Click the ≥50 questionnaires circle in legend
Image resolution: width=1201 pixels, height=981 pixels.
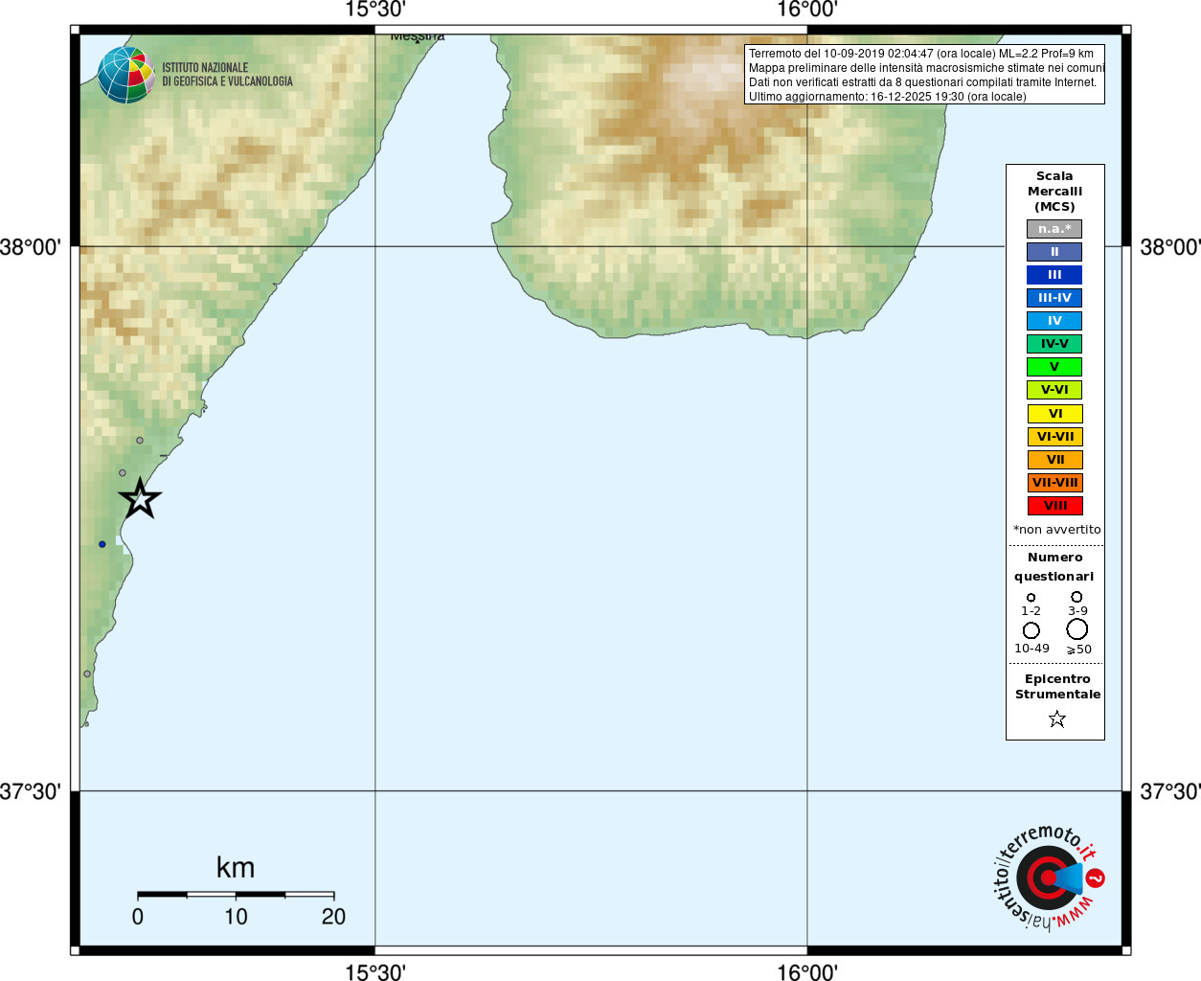coord(1077,629)
